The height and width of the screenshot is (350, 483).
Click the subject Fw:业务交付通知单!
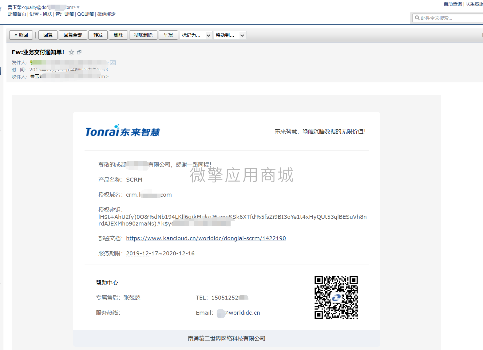38,52
